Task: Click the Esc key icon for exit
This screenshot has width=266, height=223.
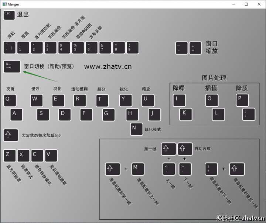Action: pos(9,15)
